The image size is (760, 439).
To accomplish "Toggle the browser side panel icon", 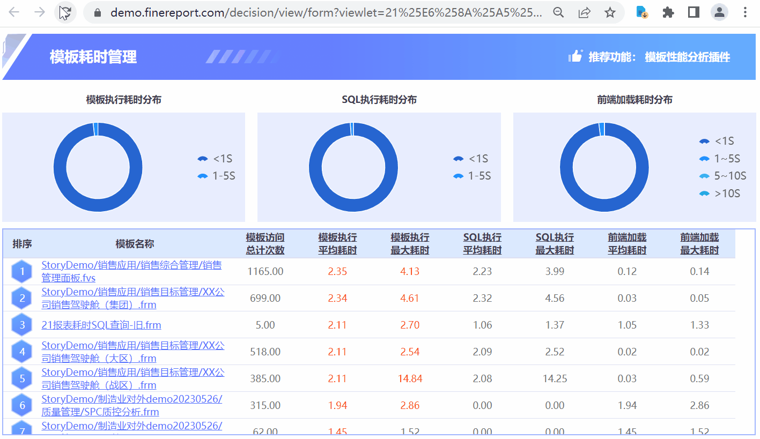I will 693,12.
